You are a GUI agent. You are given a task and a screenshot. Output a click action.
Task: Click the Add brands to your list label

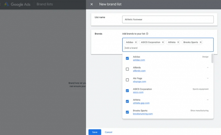point(134,34)
